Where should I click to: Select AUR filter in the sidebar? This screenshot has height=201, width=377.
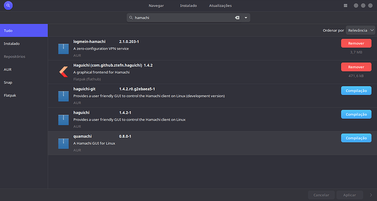point(24,70)
